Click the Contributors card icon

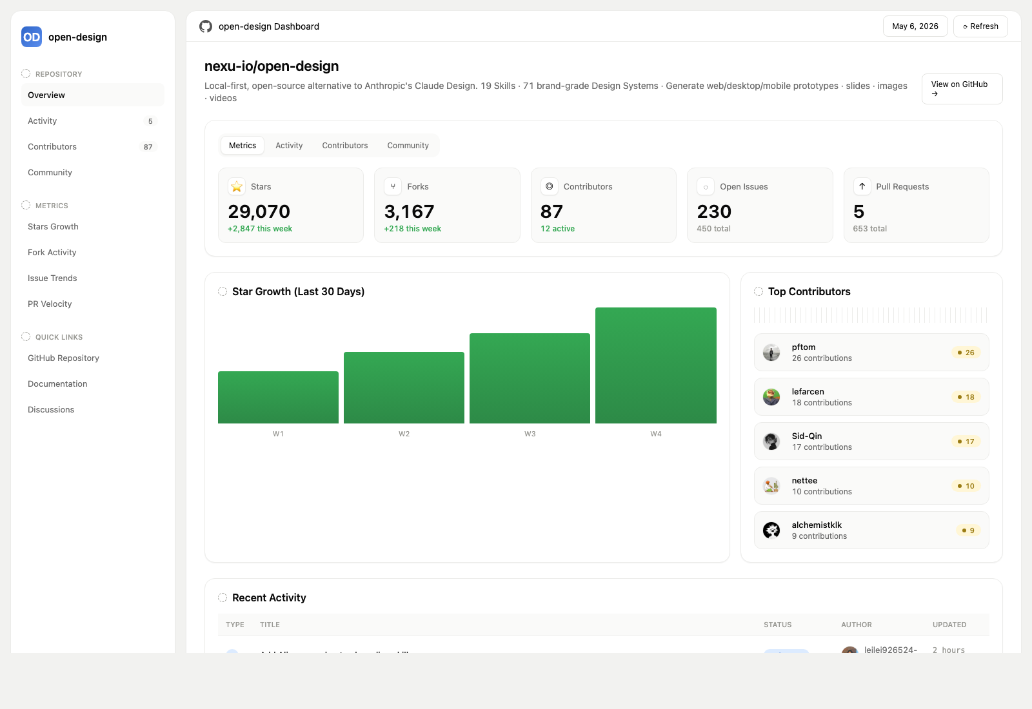pyautogui.click(x=550, y=186)
